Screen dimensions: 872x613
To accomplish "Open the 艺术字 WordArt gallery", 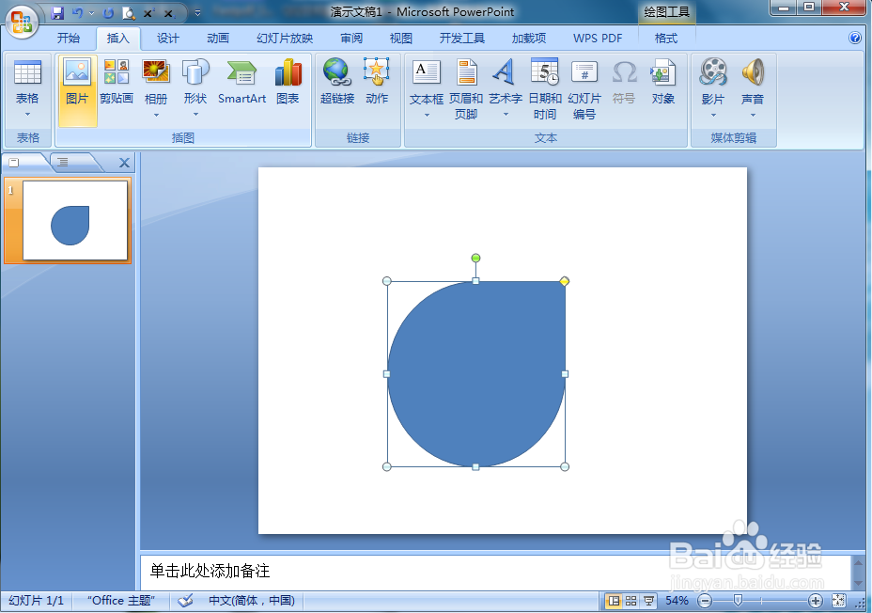I will [505, 89].
